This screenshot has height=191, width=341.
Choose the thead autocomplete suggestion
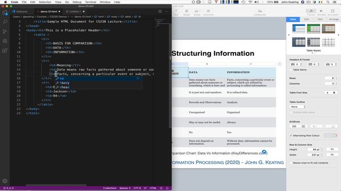click(99, 87)
